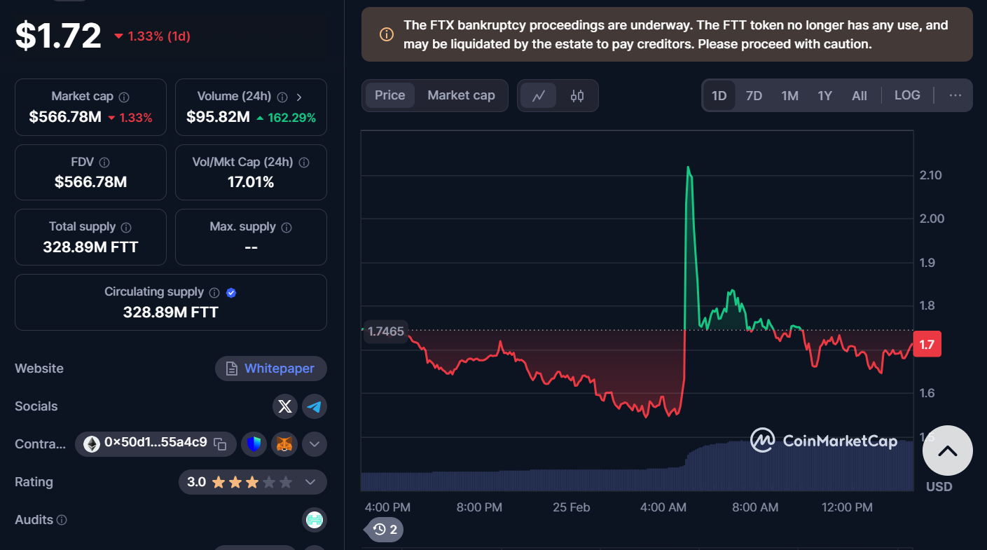This screenshot has width=987, height=550.
Task: Select candlestick chart view
Action: [577, 96]
